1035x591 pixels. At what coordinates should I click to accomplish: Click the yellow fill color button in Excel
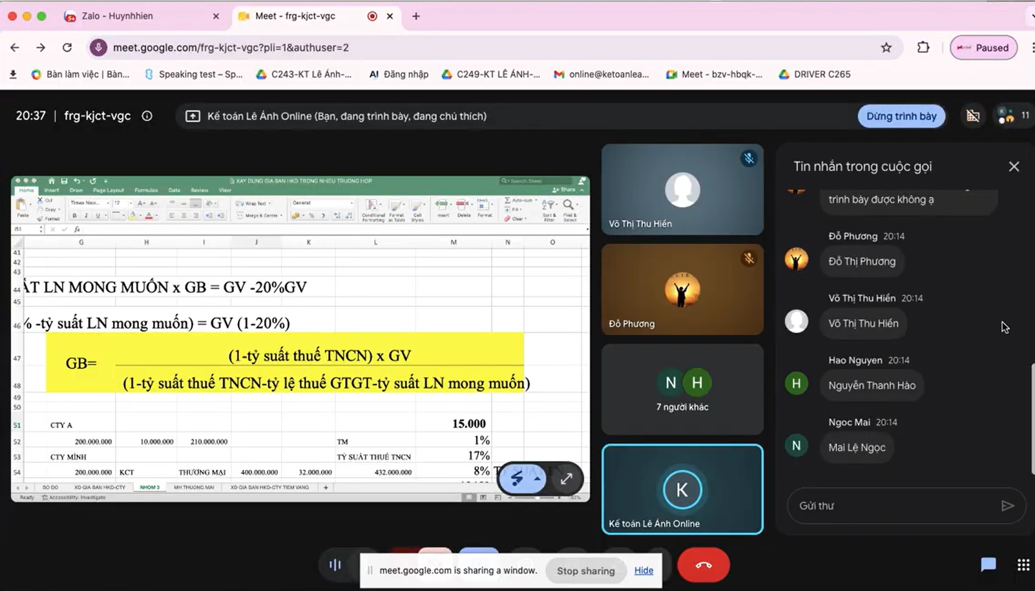pos(132,215)
